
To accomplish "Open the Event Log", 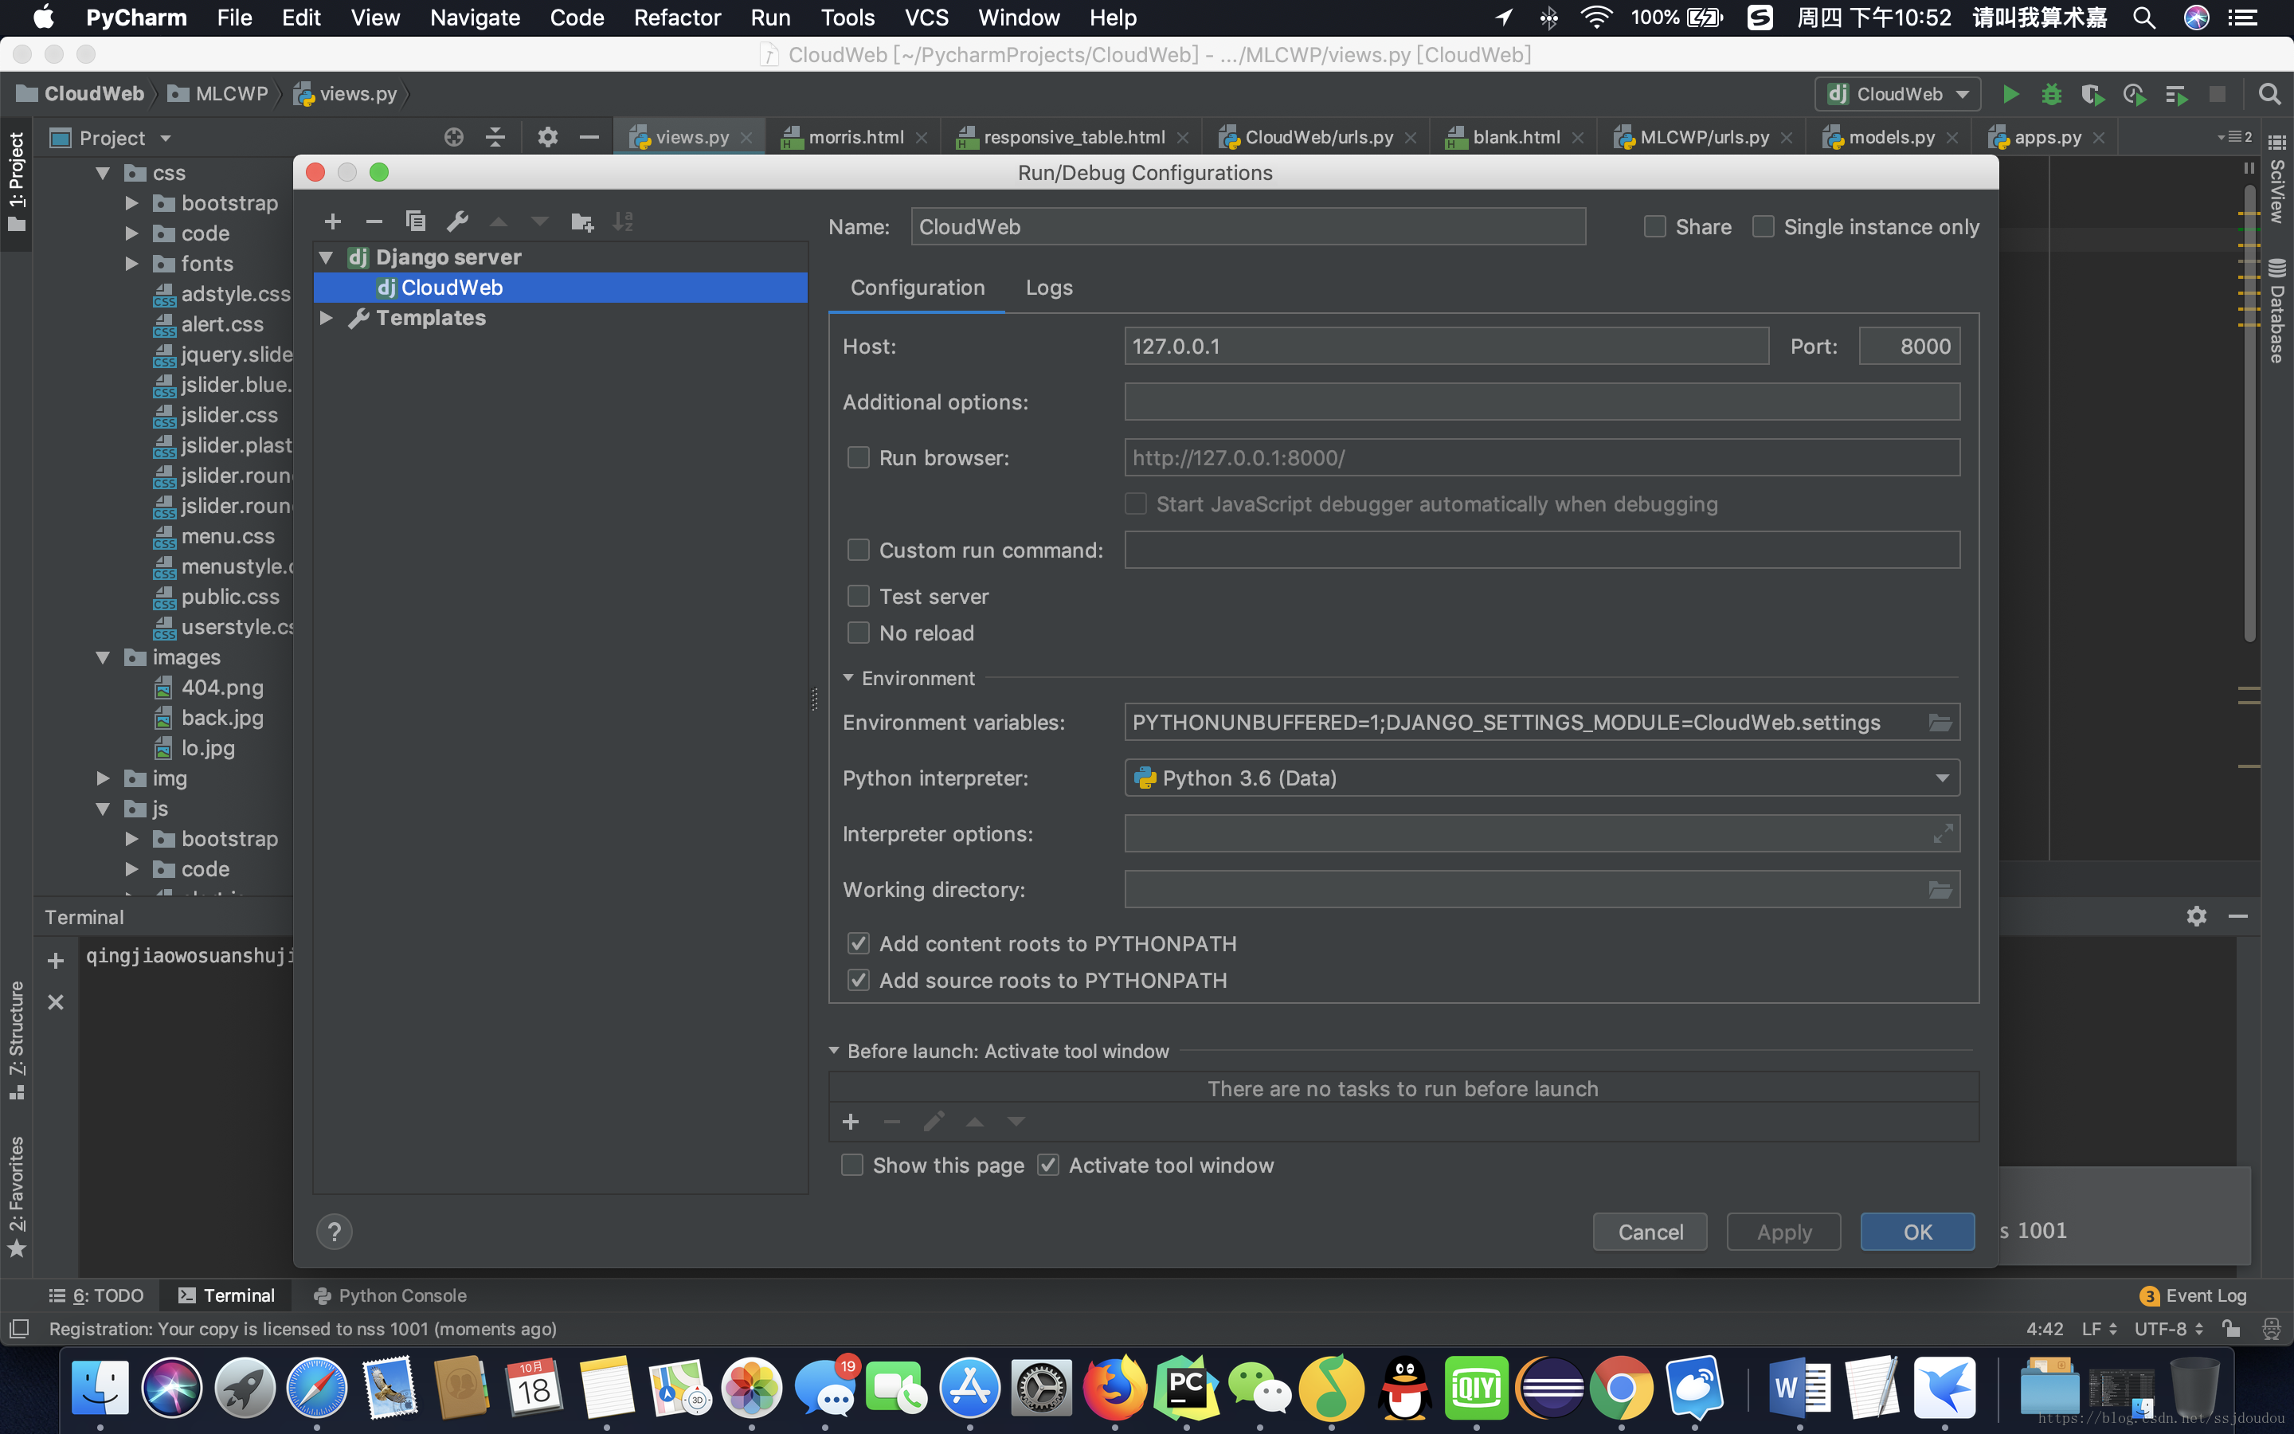I will point(2193,1295).
